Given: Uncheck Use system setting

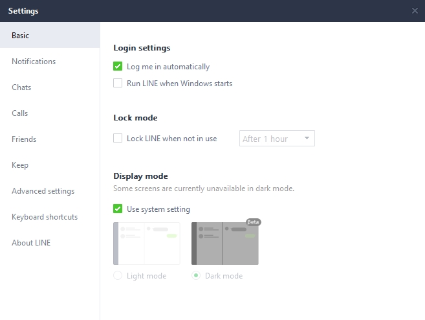Looking at the screenshot, I should click(x=118, y=209).
